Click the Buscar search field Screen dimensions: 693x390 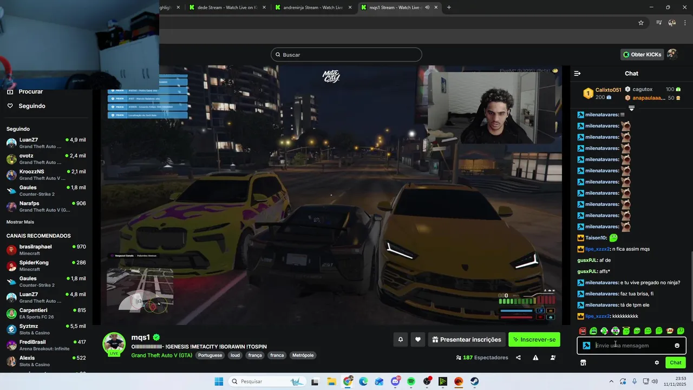point(346,55)
